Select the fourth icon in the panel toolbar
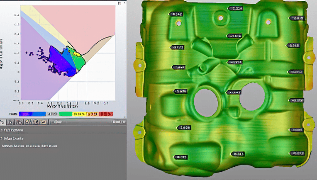This screenshot has width=317, height=180. (27, 122)
